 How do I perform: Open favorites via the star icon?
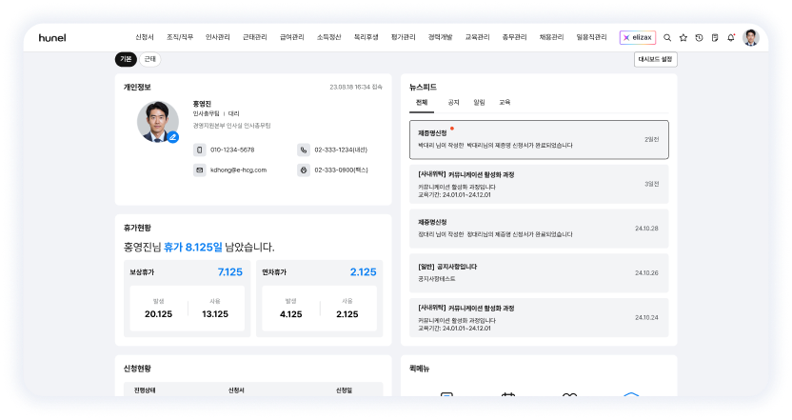point(683,38)
